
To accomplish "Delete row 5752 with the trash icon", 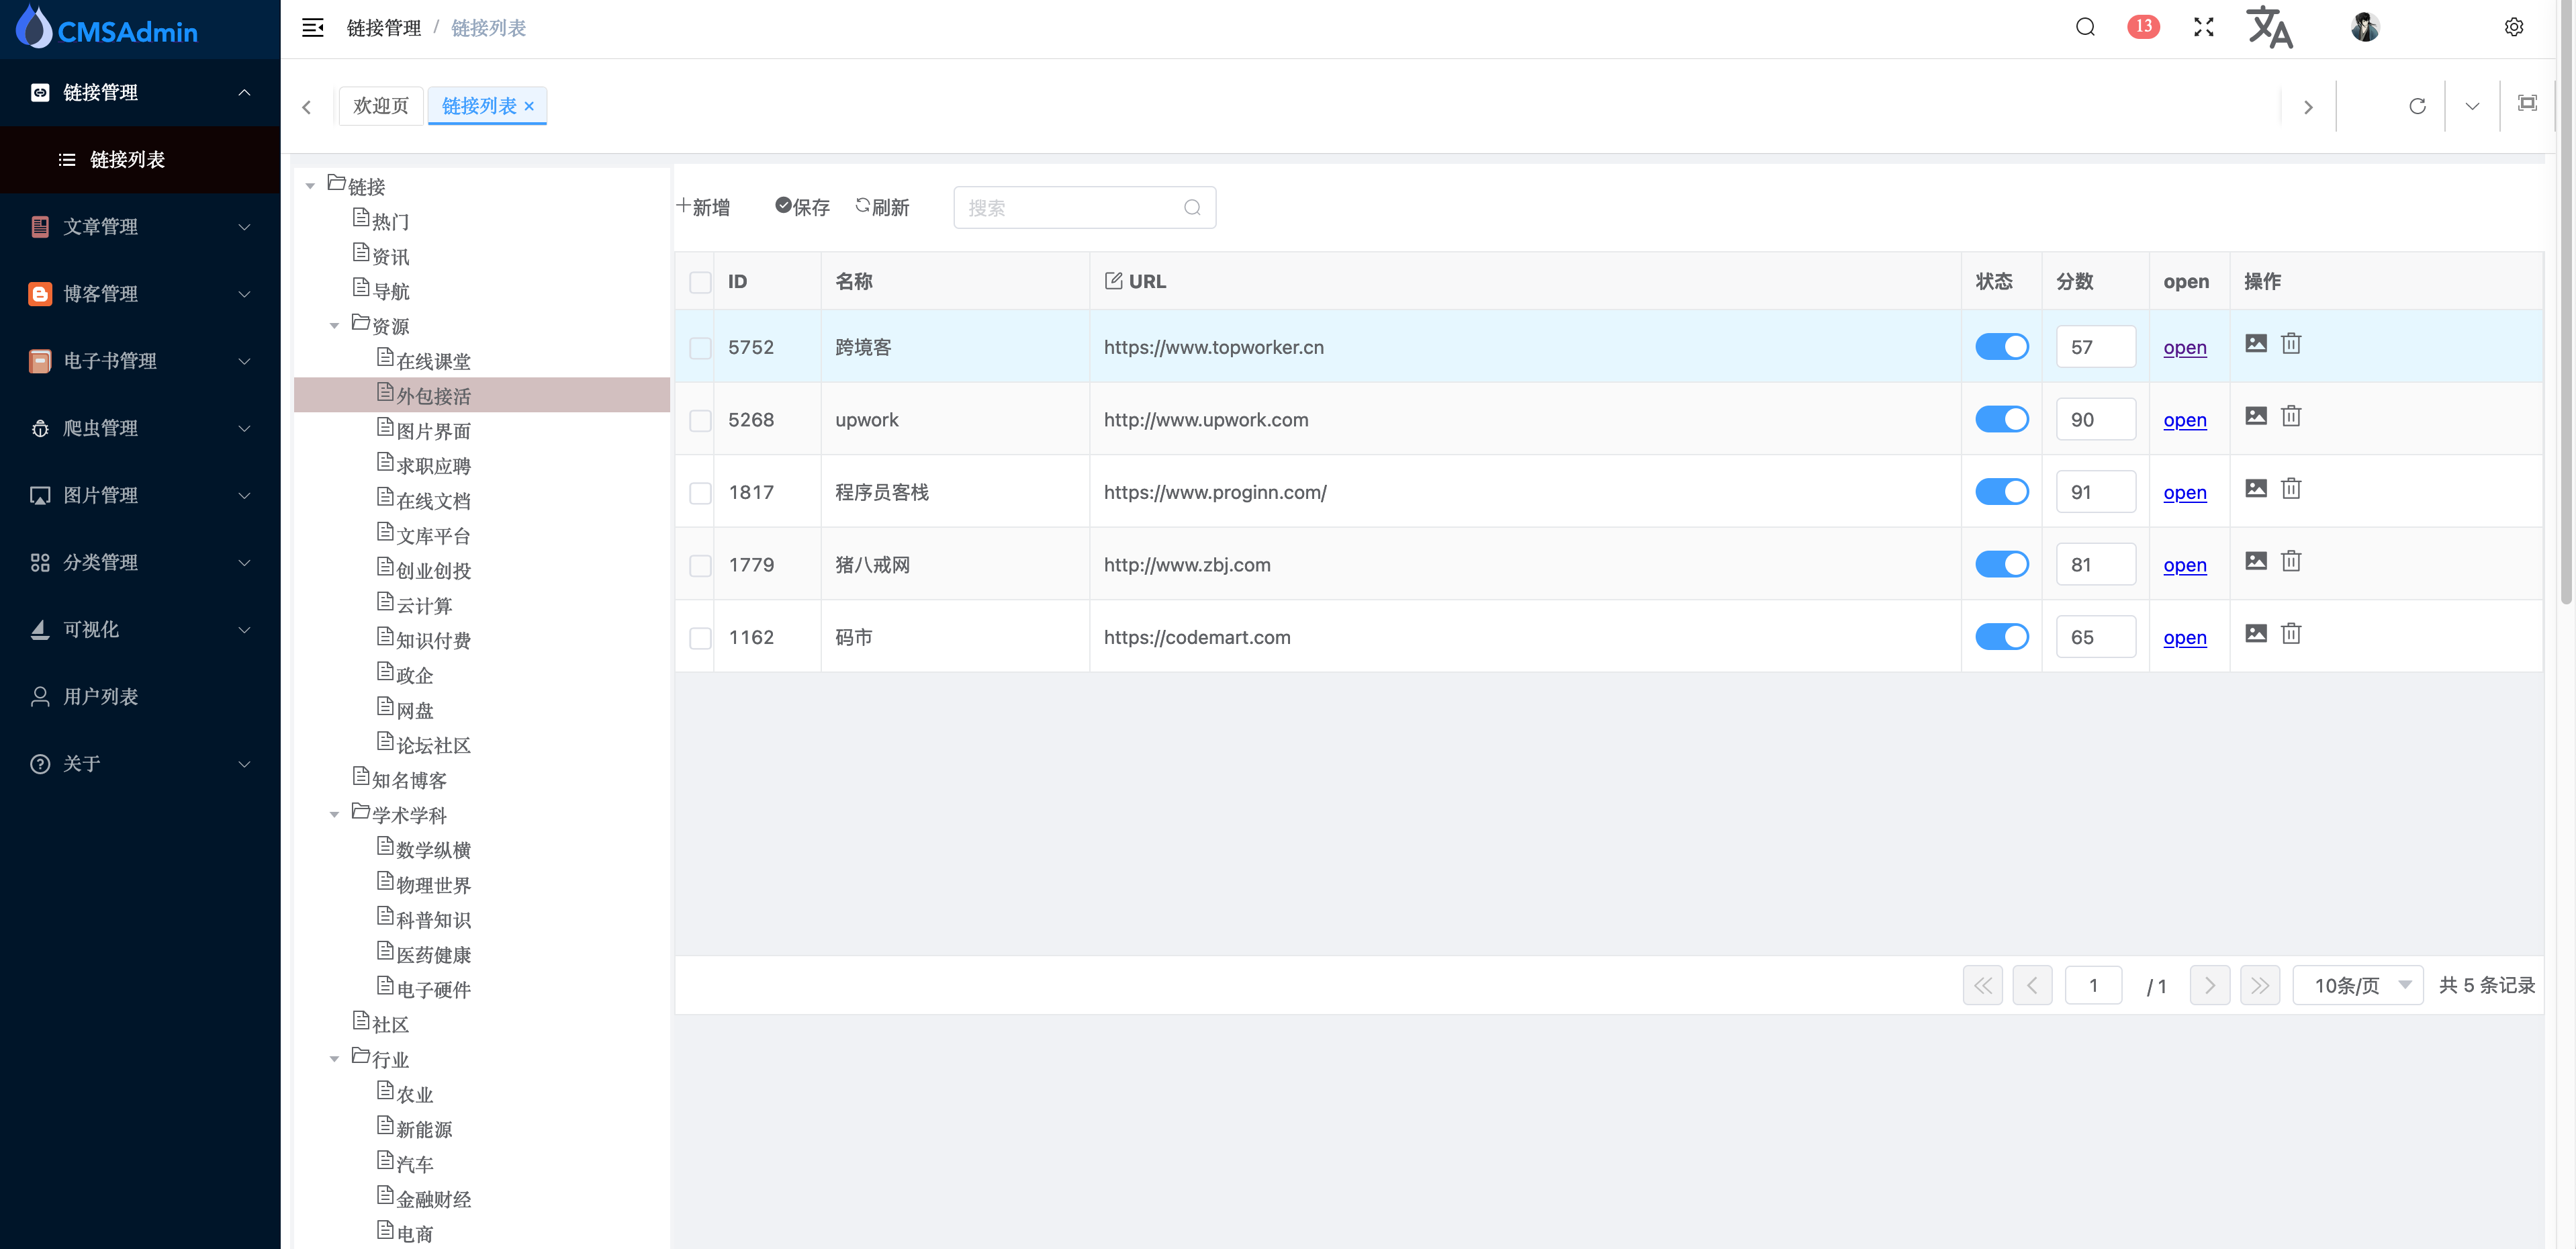I will pyautogui.click(x=2291, y=344).
